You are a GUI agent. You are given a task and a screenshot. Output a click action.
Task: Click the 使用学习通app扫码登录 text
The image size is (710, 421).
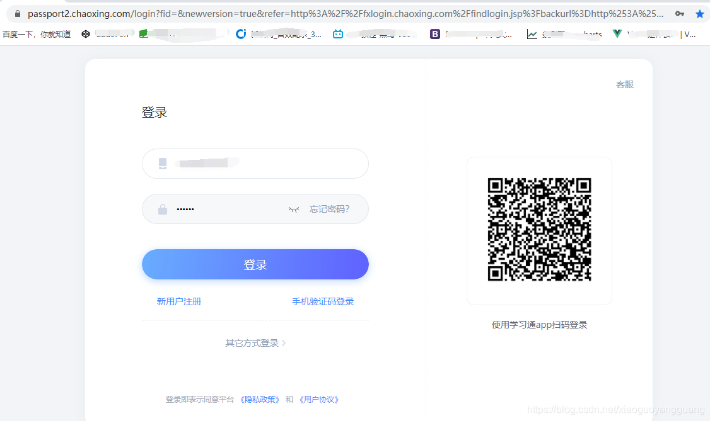(x=539, y=325)
